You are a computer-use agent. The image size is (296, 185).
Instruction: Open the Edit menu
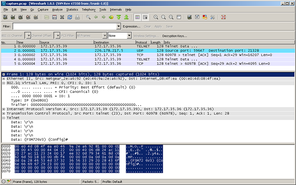(14, 10)
